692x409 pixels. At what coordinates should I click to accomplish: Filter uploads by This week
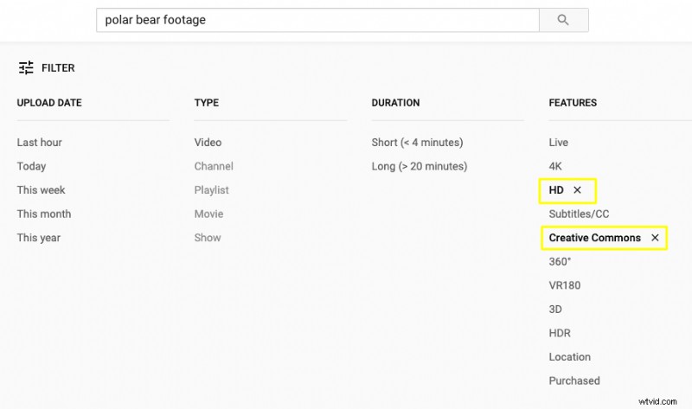pos(41,190)
